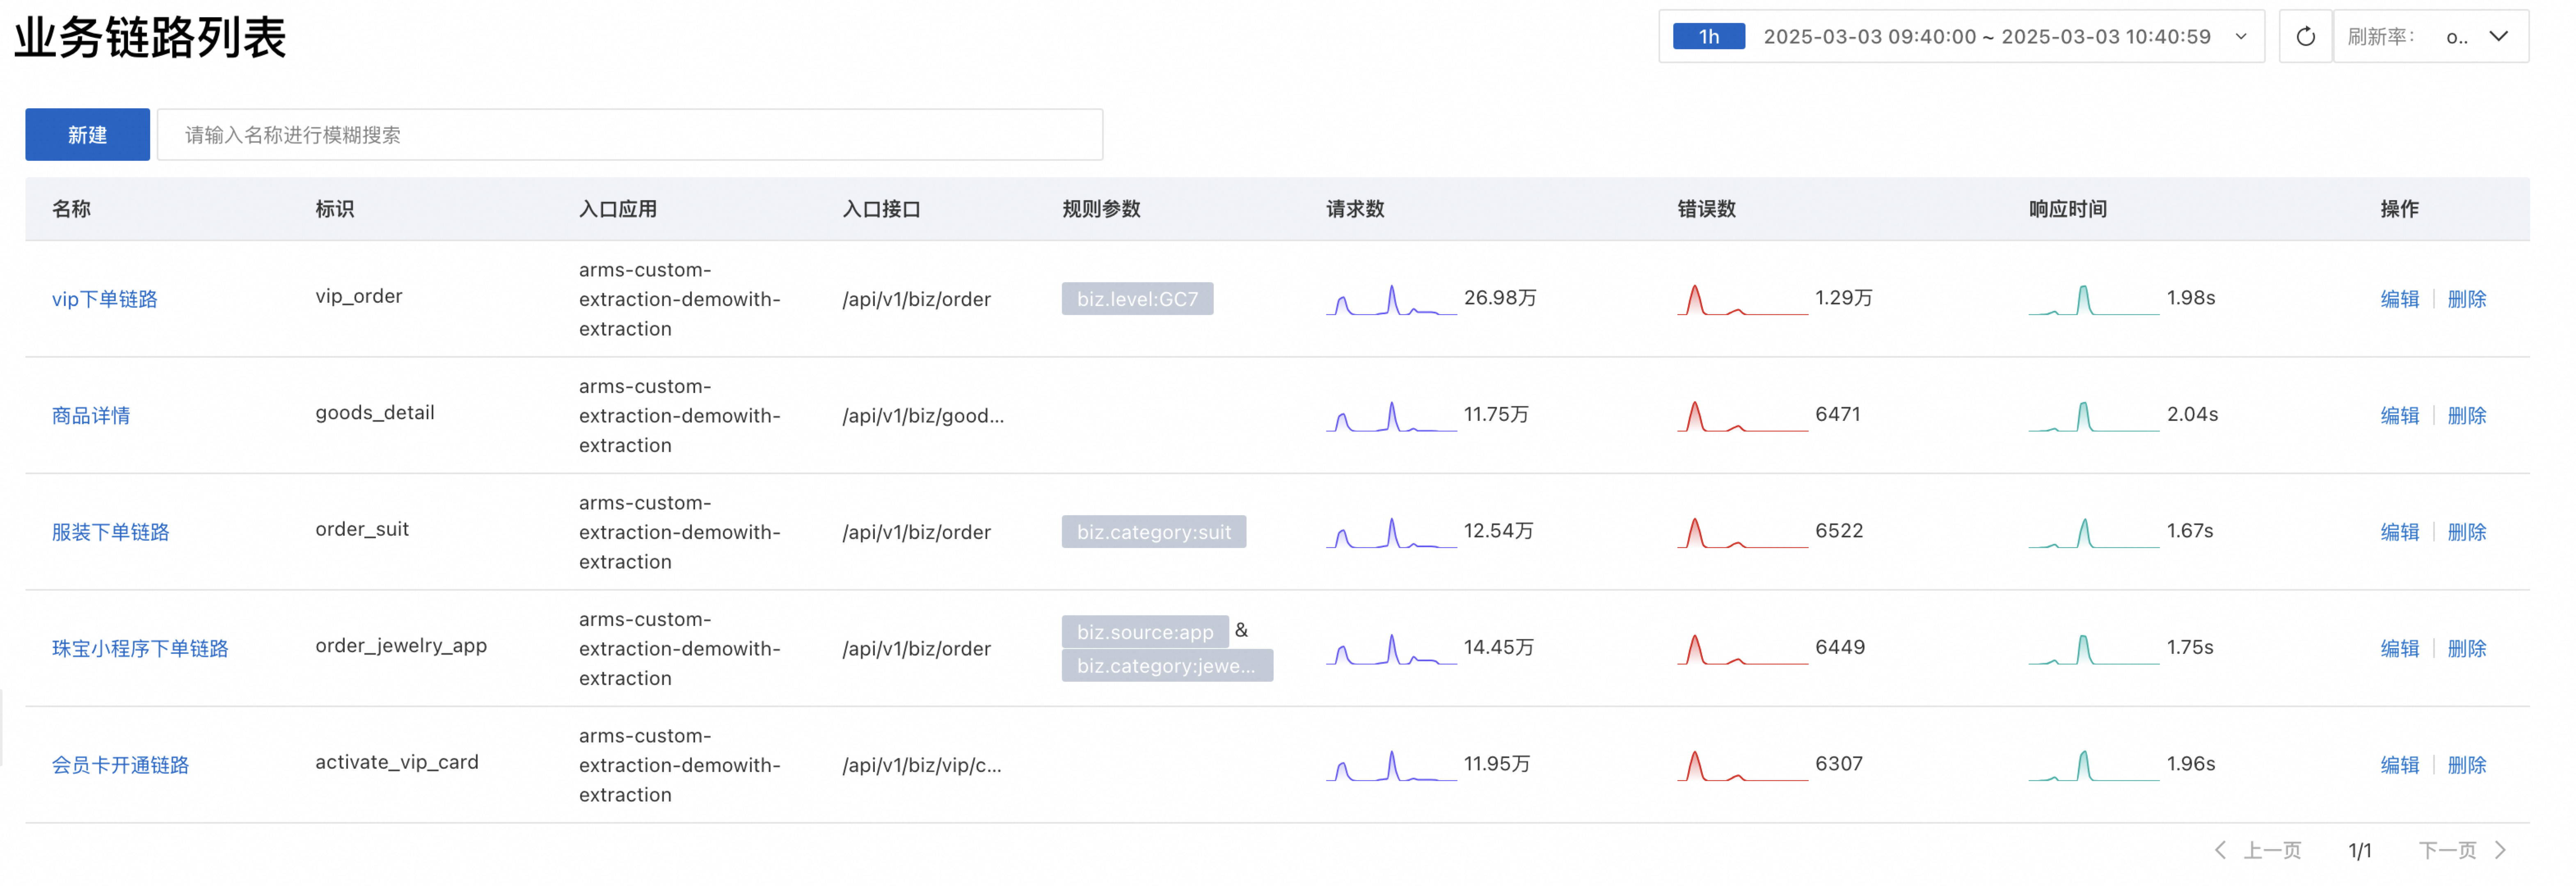Click the refresh icon button
2576x886 pixels.
pyautogui.click(x=2305, y=37)
